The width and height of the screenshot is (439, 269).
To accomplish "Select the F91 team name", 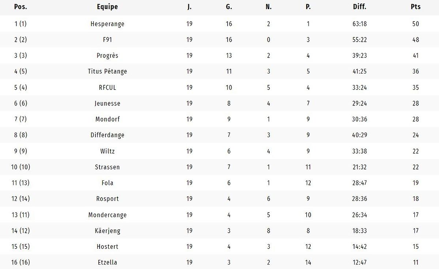I will pyautogui.click(x=107, y=40).
